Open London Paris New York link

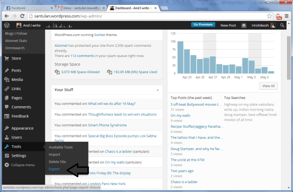point(106,184)
